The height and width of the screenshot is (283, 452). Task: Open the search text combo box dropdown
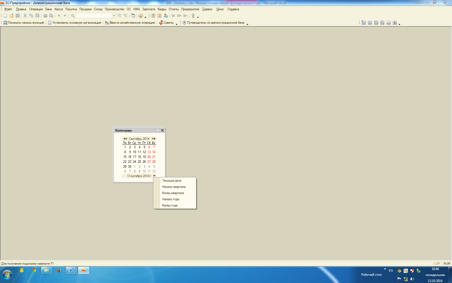click(x=114, y=16)
